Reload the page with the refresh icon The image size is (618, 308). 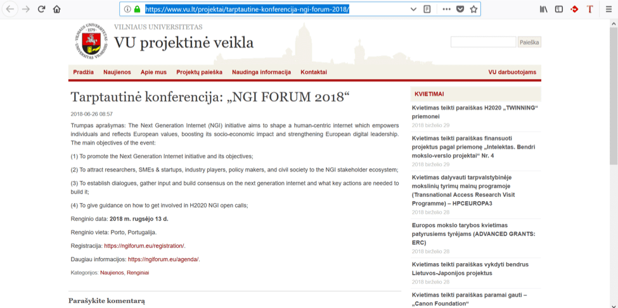41,9
